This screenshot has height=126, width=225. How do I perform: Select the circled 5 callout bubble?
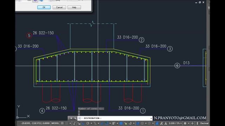(29, 35)
